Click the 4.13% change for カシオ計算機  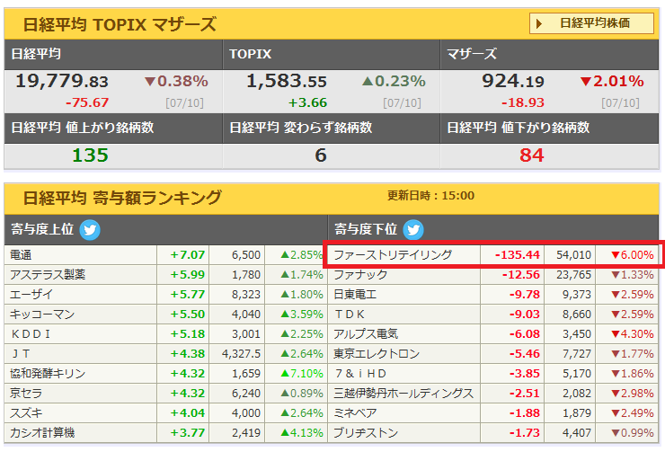(x=302, y=432)
